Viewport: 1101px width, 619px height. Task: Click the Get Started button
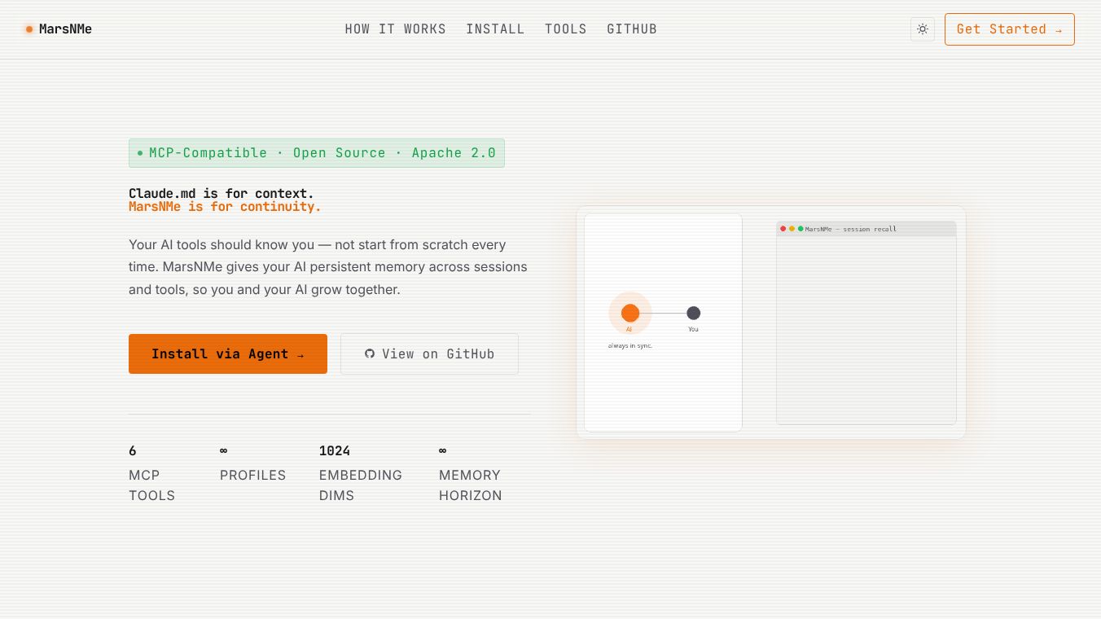coord(1010,29)
